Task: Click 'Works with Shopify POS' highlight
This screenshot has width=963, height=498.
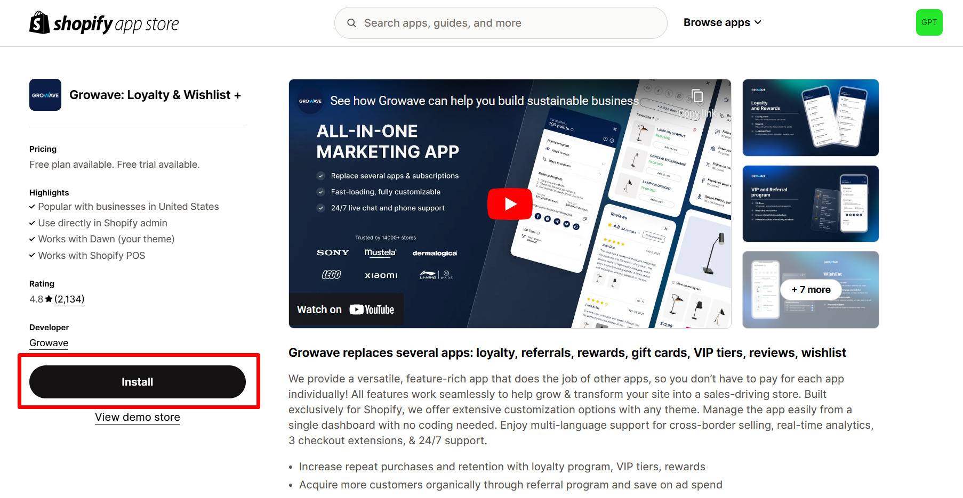Action: (x=92, y=256)
